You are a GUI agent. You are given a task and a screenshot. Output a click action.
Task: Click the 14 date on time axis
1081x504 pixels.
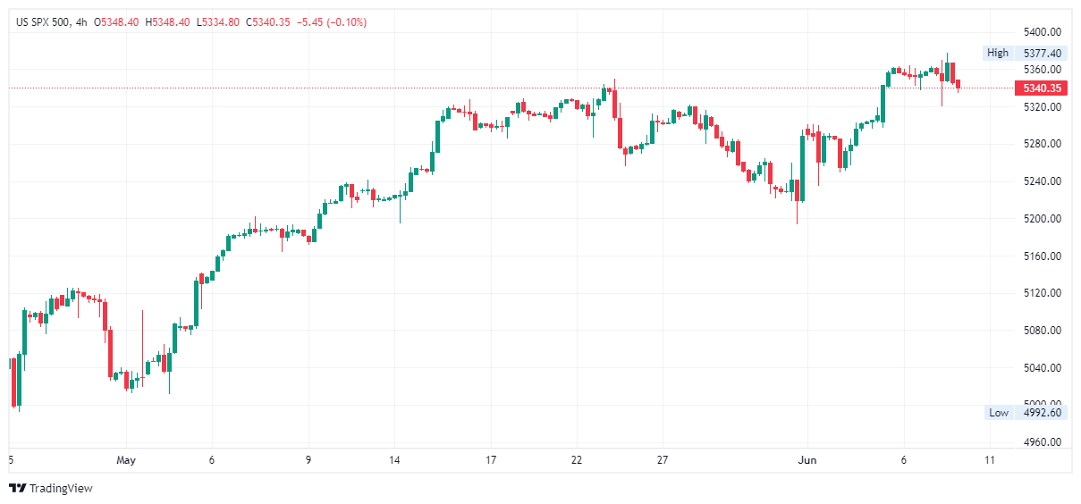point(394,460)
